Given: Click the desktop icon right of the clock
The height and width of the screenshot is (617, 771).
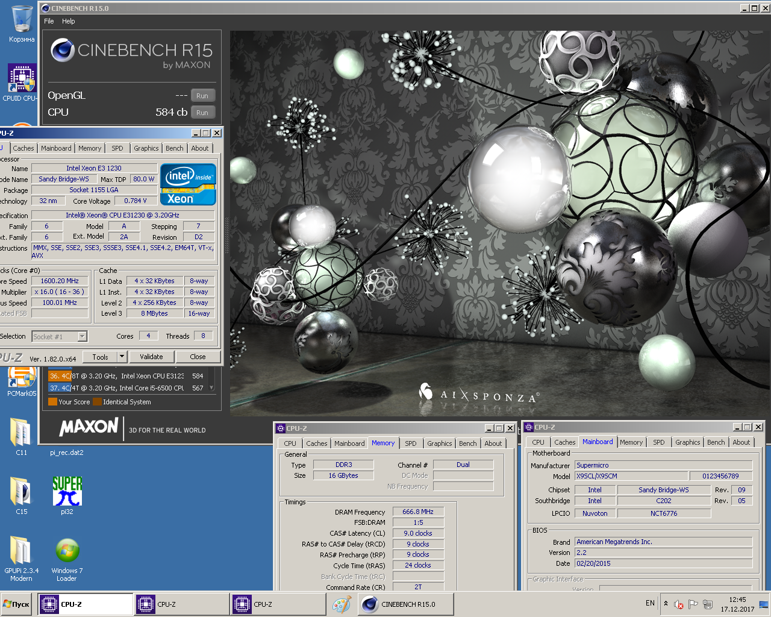Looking at the screenshot, I should (763, 604).
